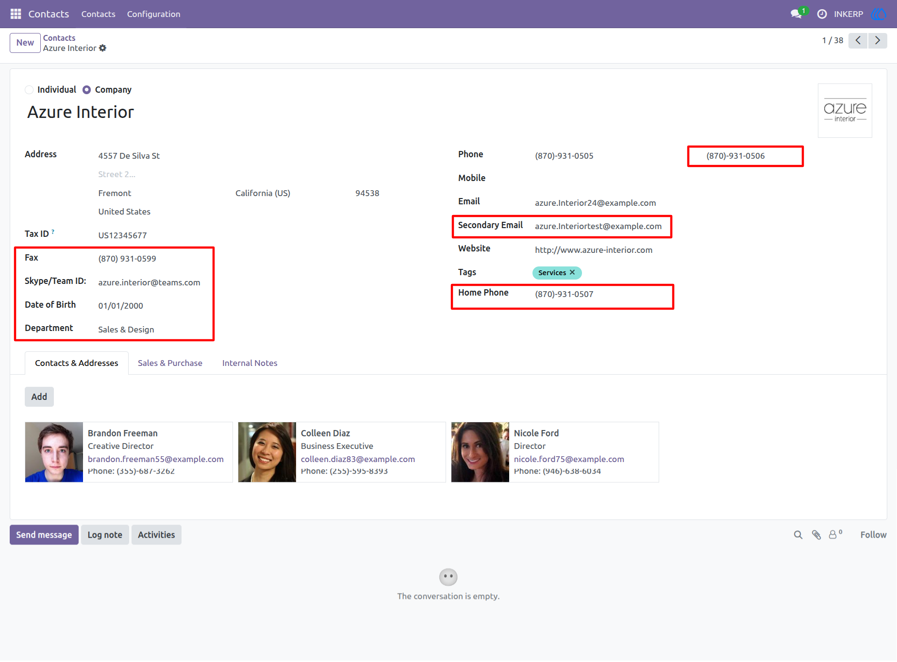
Task: Open the Activities button
Action: [x=156, y=535]
